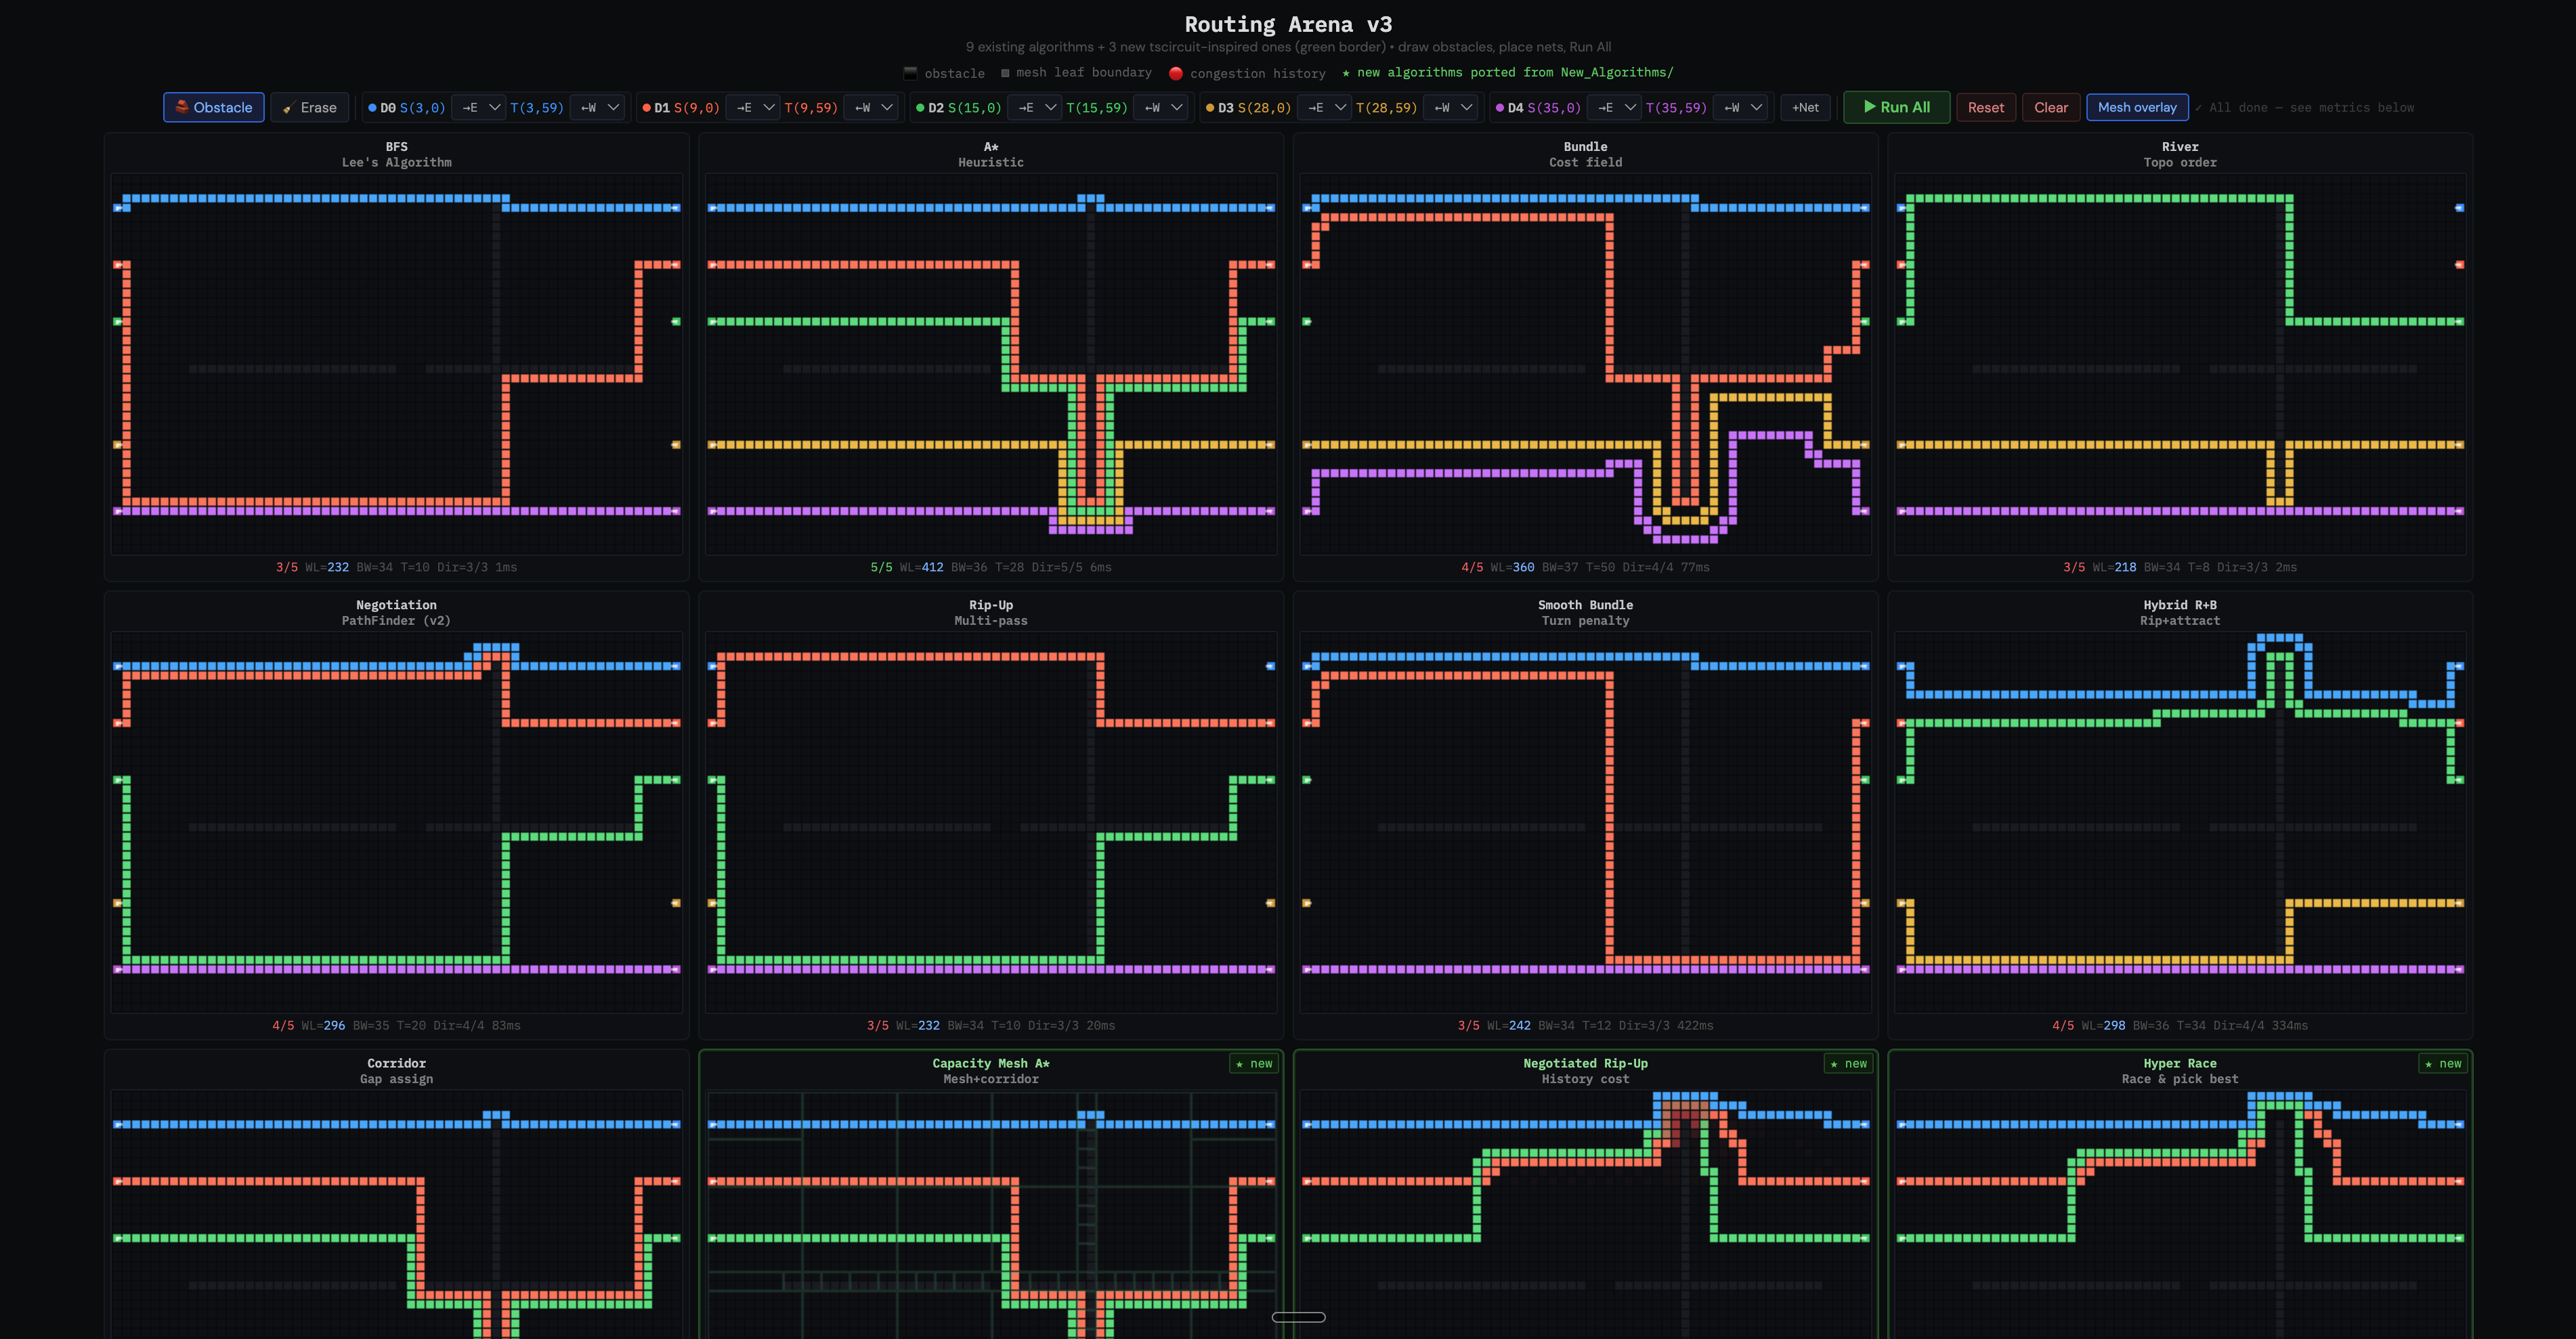
Task: Click the obstacle legend icon
Action: [910, 72]
